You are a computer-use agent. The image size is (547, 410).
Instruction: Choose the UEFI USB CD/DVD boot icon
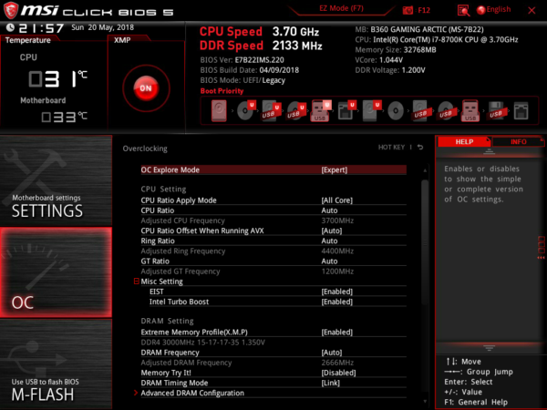[296, 110]
